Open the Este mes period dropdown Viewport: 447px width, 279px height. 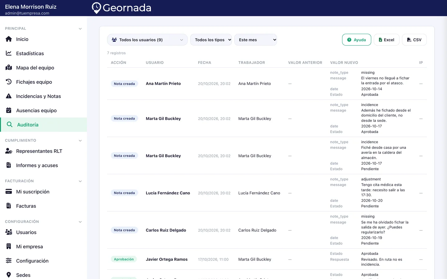pos(256,40)
